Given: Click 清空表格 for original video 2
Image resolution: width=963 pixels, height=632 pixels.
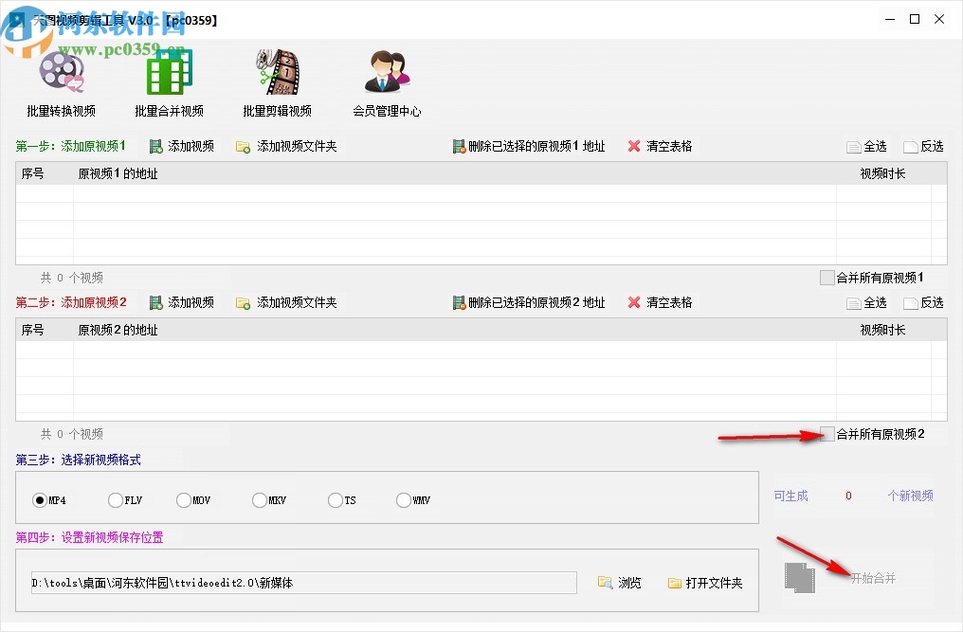Looking at the screenshot, I should pyautogui.click(x=661, y=302).
